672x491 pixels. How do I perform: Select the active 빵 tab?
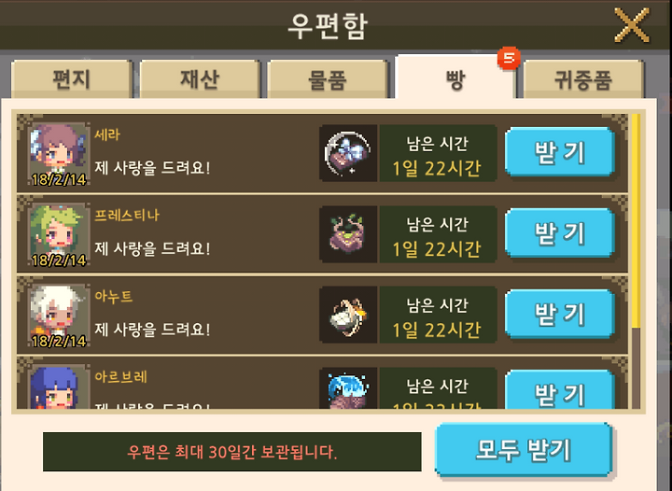pyautogui.click(x=455, y=78)
